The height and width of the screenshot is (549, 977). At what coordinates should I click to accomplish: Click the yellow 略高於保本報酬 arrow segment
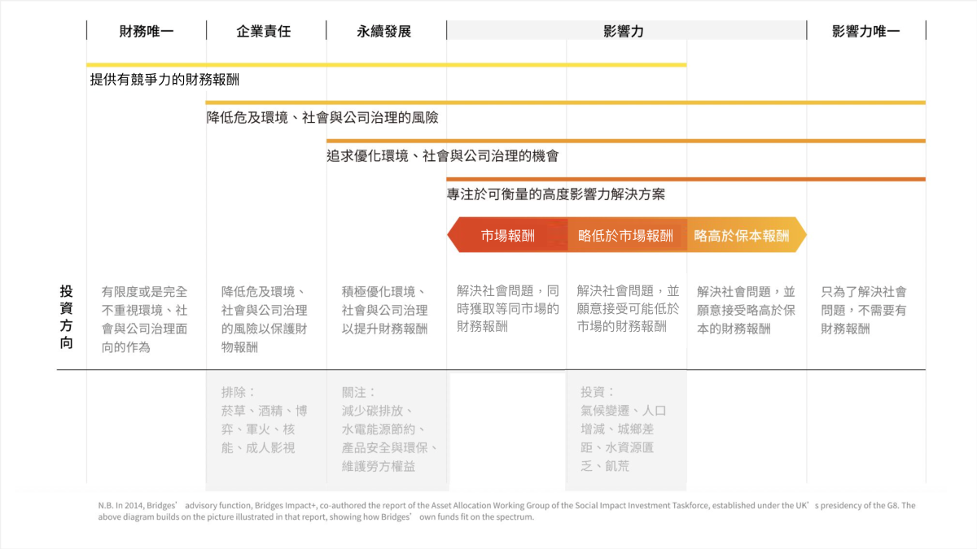746,236
